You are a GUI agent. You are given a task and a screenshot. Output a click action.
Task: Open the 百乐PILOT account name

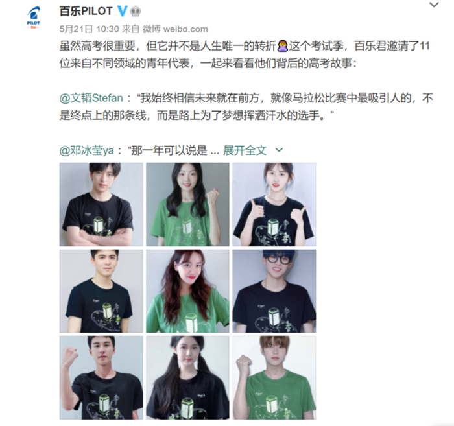pyautogui.click(x=86, y=11)
